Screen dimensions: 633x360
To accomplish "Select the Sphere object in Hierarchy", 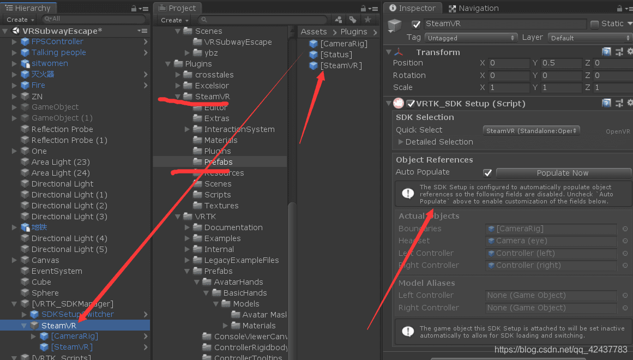I will (x=45, y=293).
